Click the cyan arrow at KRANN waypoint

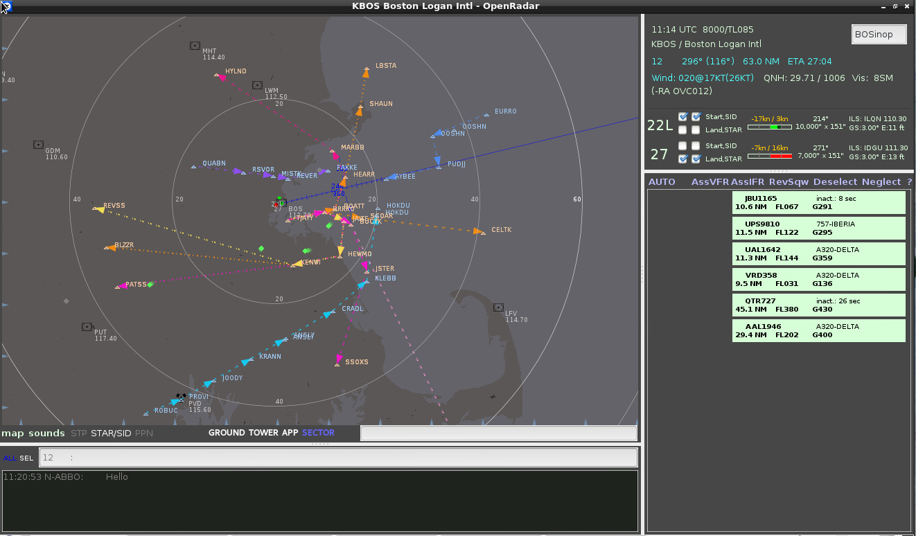point(245,361)
